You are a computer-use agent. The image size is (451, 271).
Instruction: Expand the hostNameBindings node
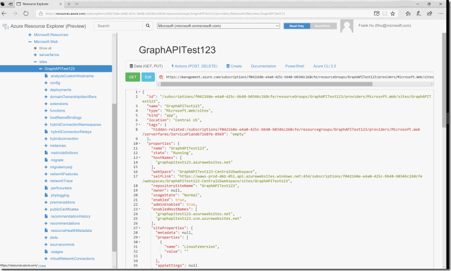point(46,118)
